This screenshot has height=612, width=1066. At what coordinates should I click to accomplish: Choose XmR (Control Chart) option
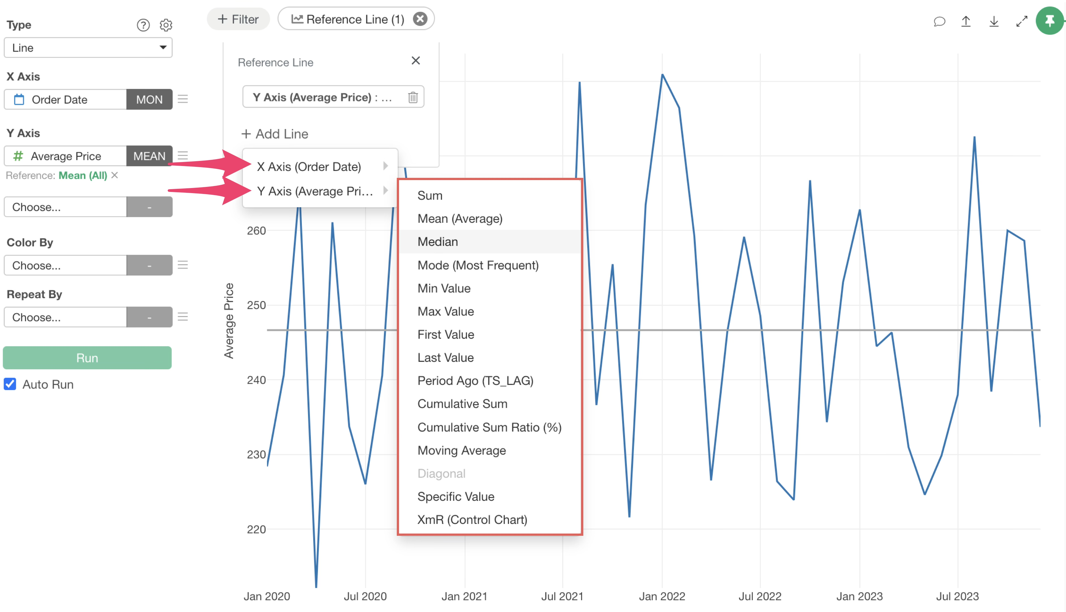point(472,519)
